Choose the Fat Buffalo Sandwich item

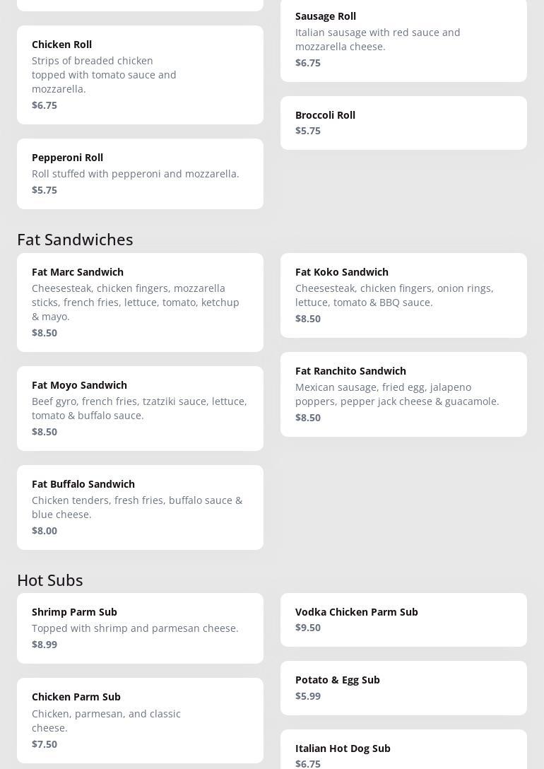click(x=140, y=507)
